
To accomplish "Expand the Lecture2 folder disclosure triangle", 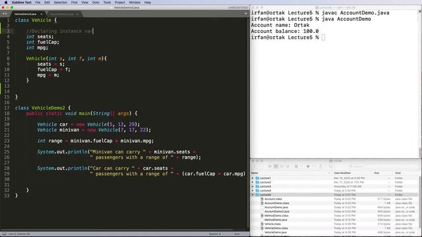I will pyautogui.click(x=253, y=182).
